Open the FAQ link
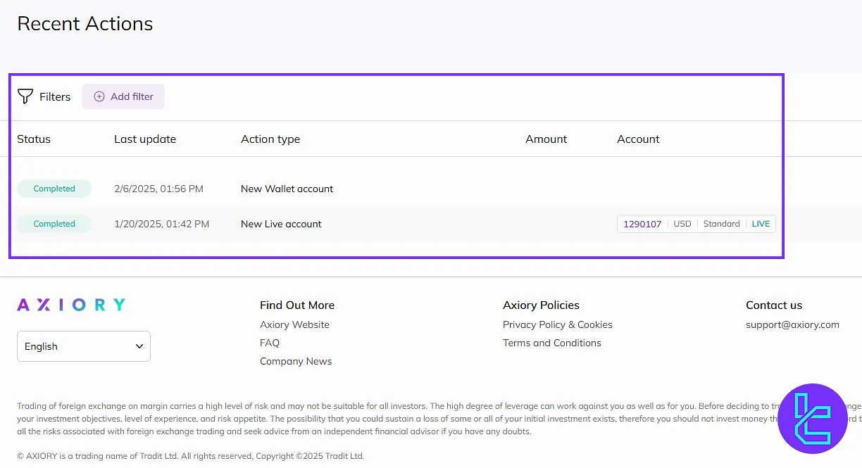Image resolution: width=862 pixels, height=468 pixels. tap(270, 343)
